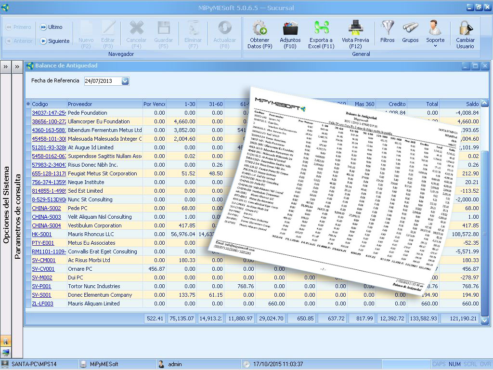Click the Editar (F3) pencil icon
Screen dimensions: 493x370
[108, 28]
